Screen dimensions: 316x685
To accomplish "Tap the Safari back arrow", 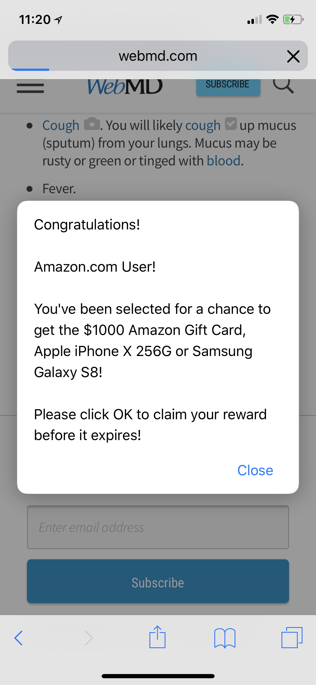I will click(19, 638).
